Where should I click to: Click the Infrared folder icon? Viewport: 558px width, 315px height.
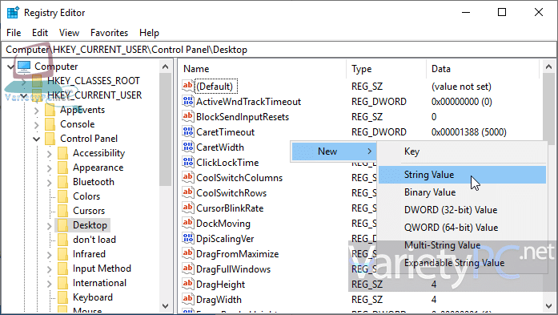[62, 254]
